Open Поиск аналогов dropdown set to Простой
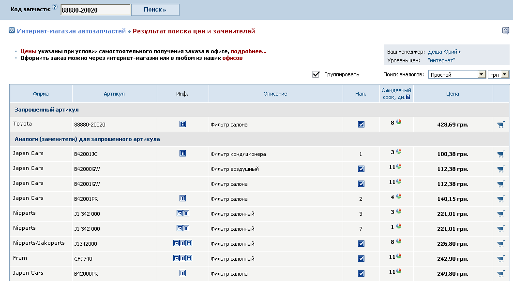Image resolution: width=513 pixels, height=281 pixels. click(x=457, y=74)
